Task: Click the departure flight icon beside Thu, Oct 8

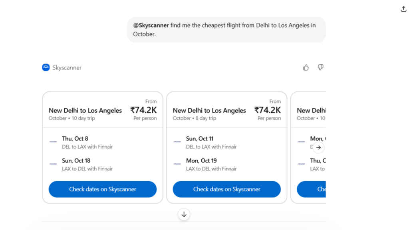Action: (x=53, y=142)
